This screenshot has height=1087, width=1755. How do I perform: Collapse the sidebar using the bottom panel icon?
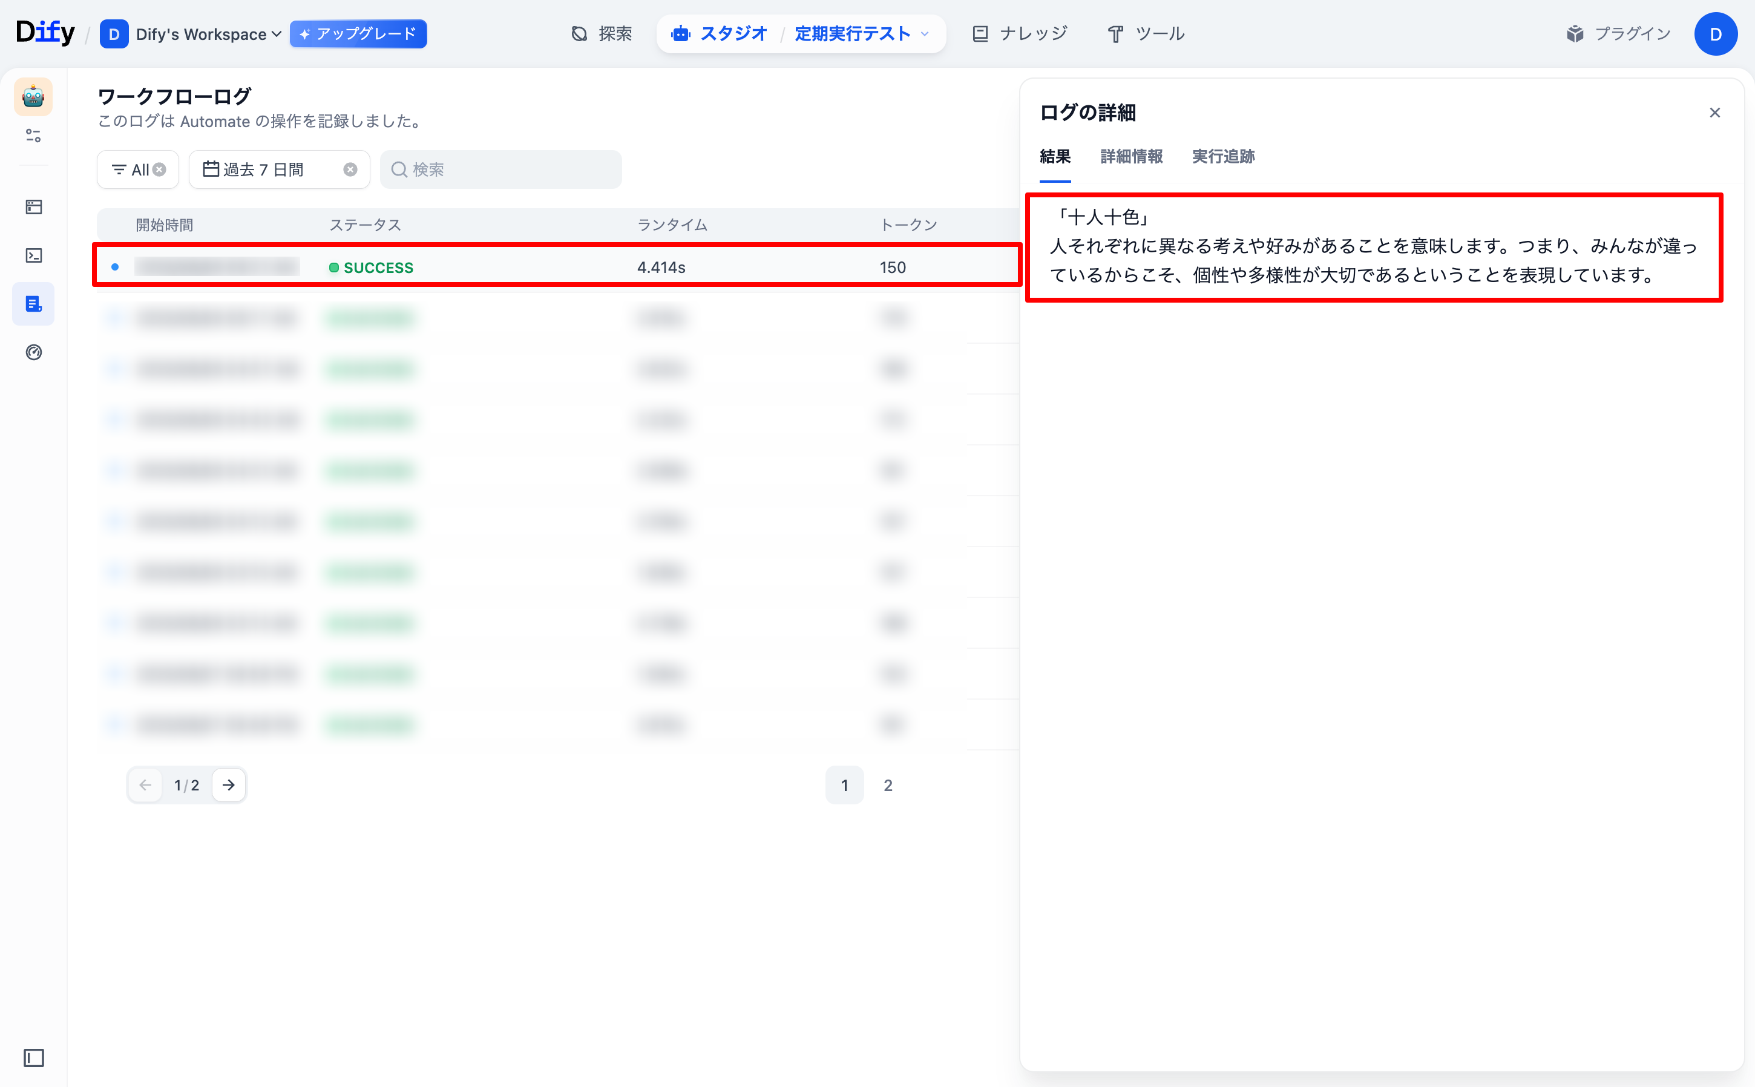pos(34,1057)
